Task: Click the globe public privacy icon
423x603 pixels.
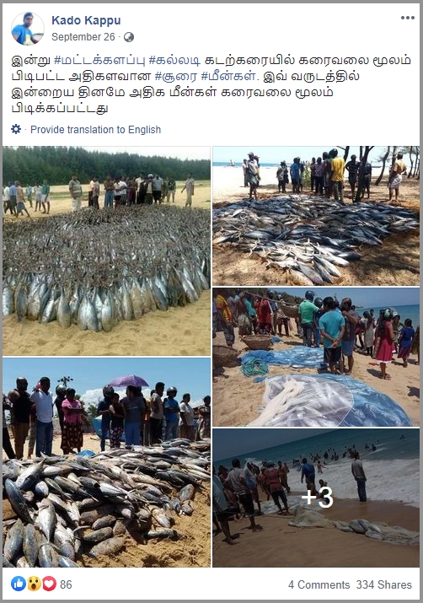Action: tap(129, 37)
